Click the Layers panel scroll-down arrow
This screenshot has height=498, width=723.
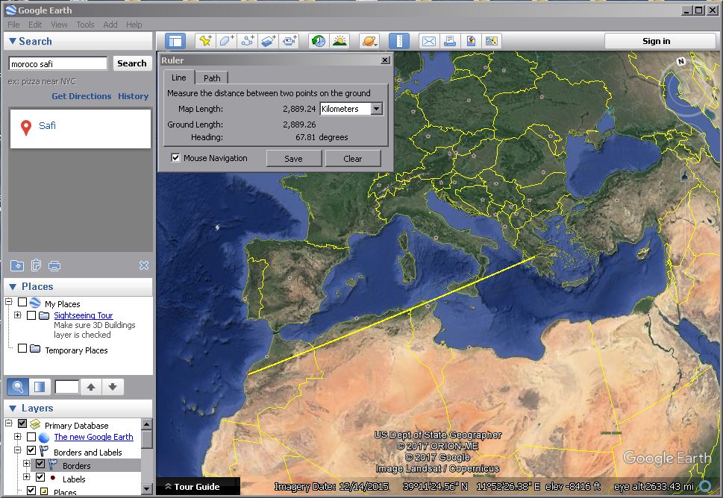(x=147, y=488)
